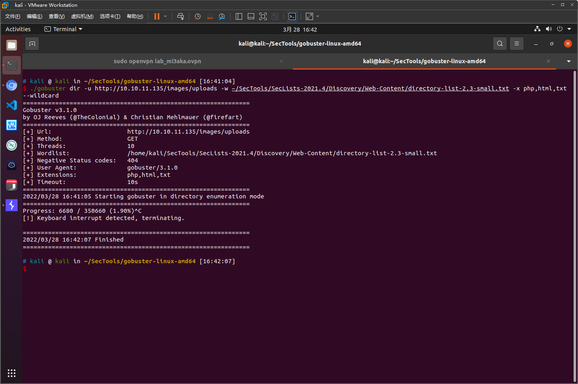
Task: Toggle VMware console view button
Action: 292,16
